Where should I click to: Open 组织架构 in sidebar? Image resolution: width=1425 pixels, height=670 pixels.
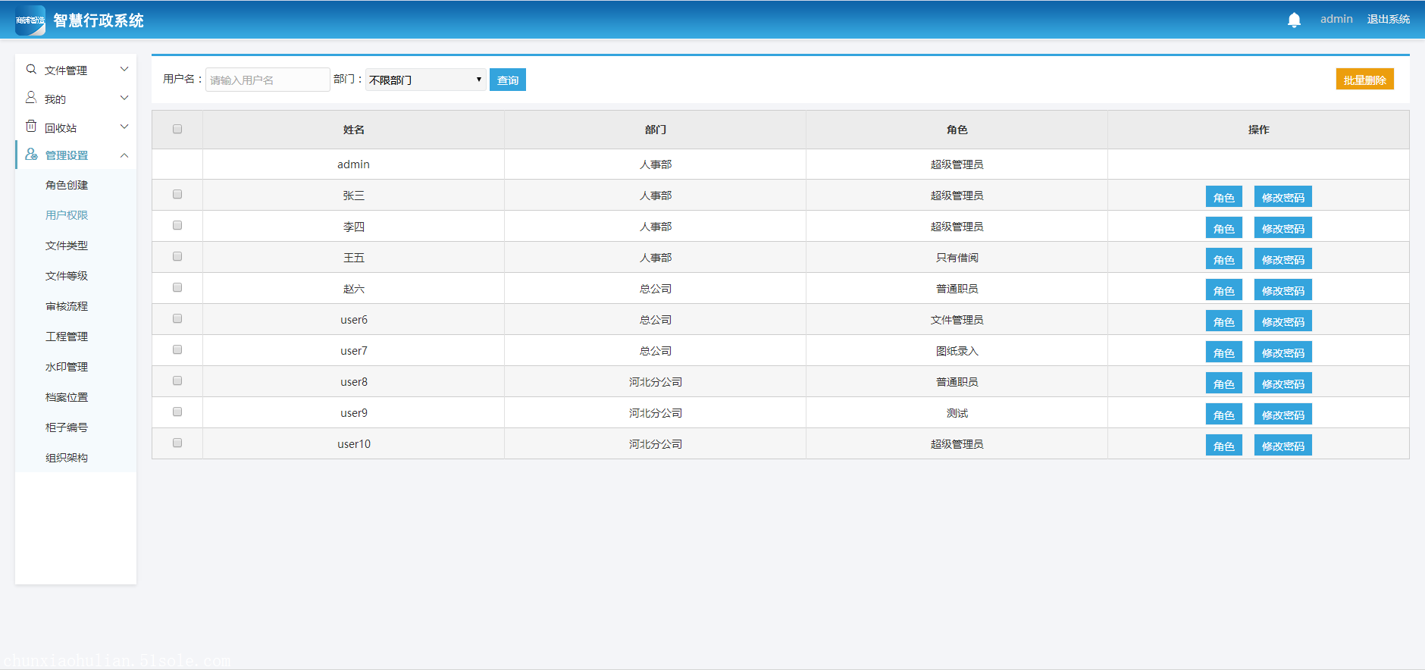[x=67, y=458]
